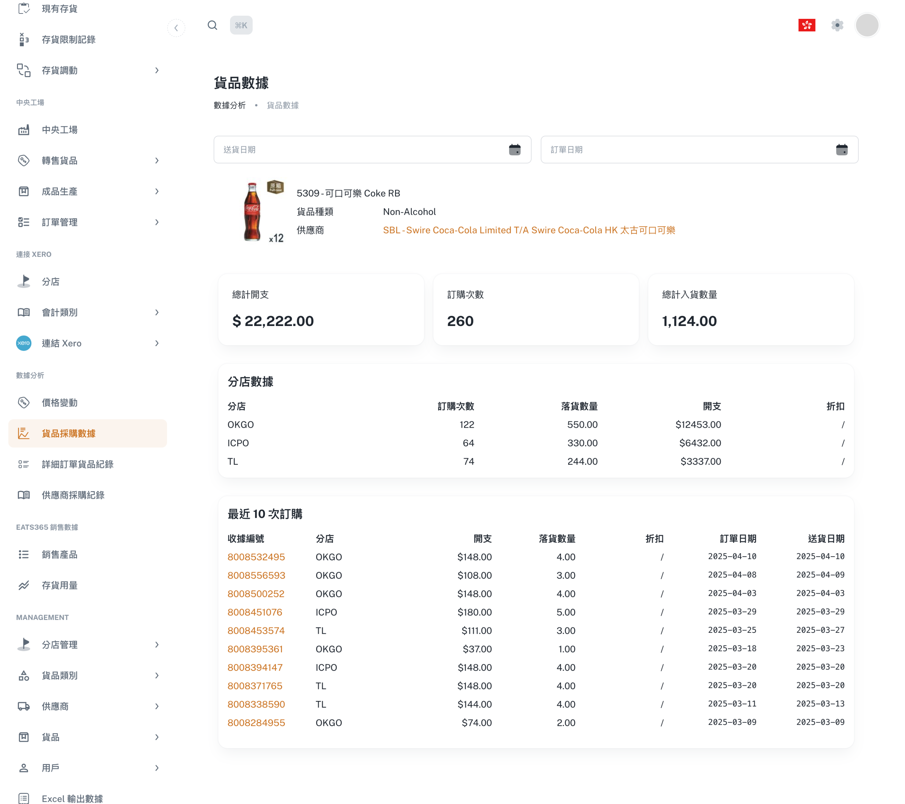
Task: Click the Xero logo icon
Action: (24, 343)
